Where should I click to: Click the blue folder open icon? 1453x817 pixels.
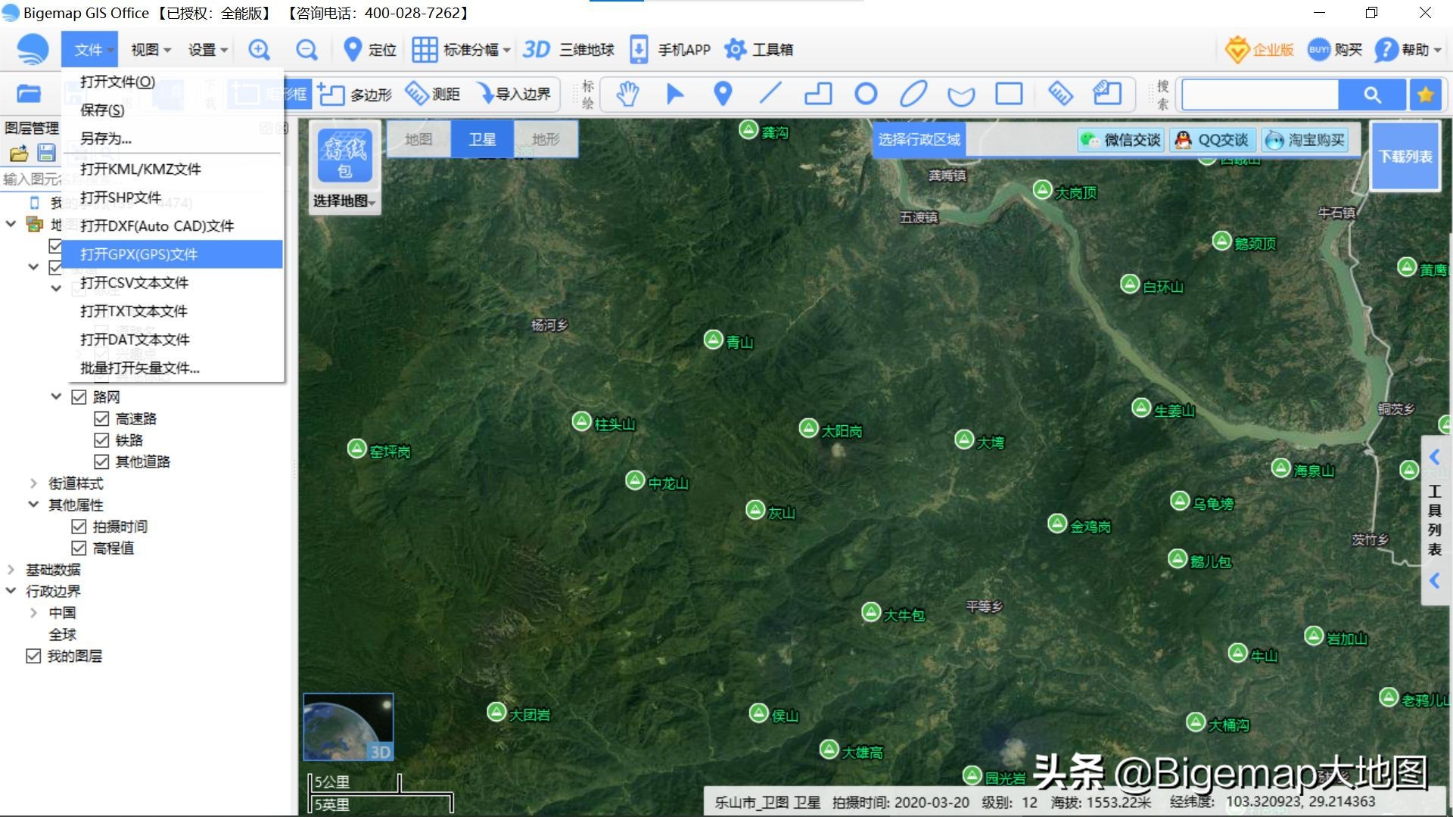coord(29,94)
